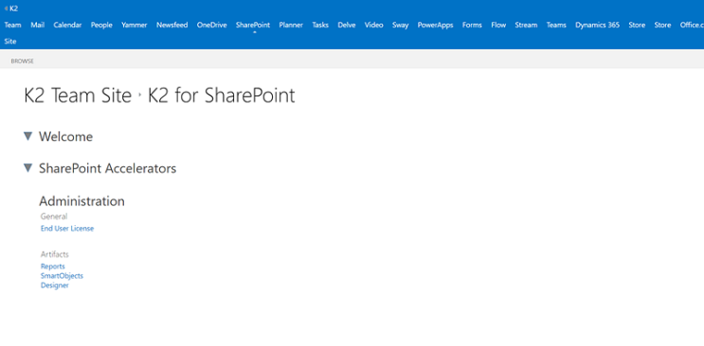Screen dimensions: 704x346
Task: Open Team in the navigation bar
Action: (12, 26)
